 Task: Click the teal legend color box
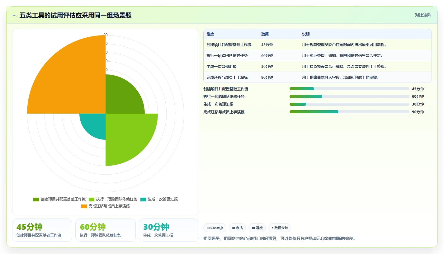point(143,199)
